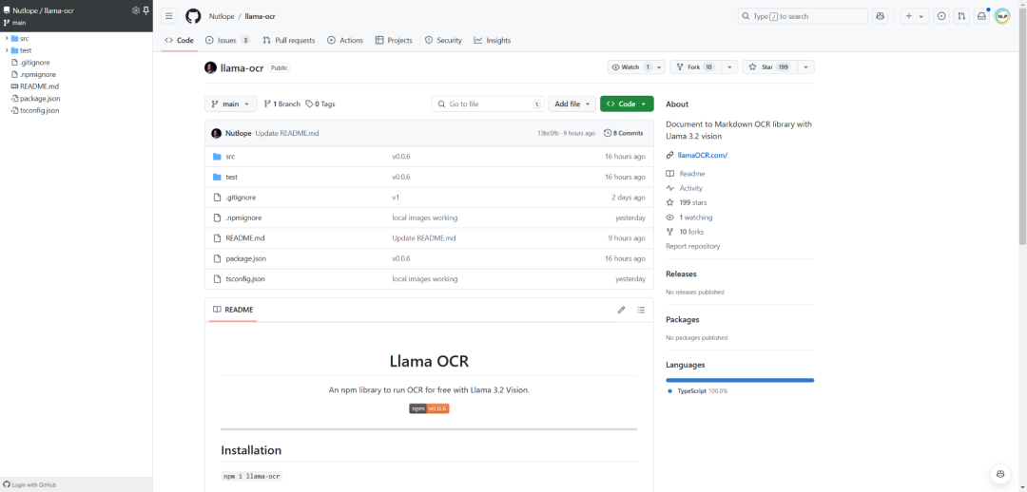Pin the sidebar with the pin icon
The width and height of the screenshot is (1027, 492).
pos(146,10)
